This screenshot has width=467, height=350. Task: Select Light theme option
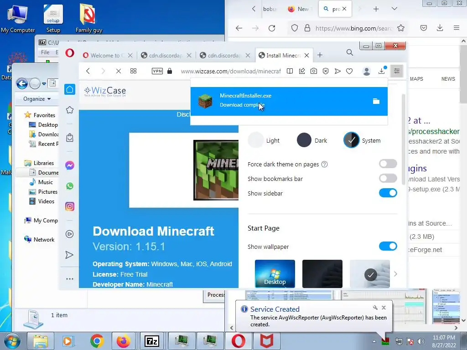coord(264,140)
